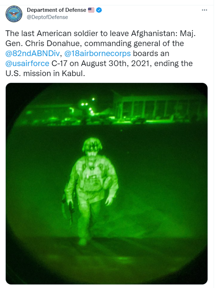Follow the @18airbornecorps mention link

coord(97,54)
